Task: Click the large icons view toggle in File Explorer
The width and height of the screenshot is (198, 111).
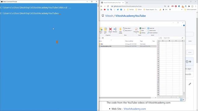Action: [x=183, y=100]
